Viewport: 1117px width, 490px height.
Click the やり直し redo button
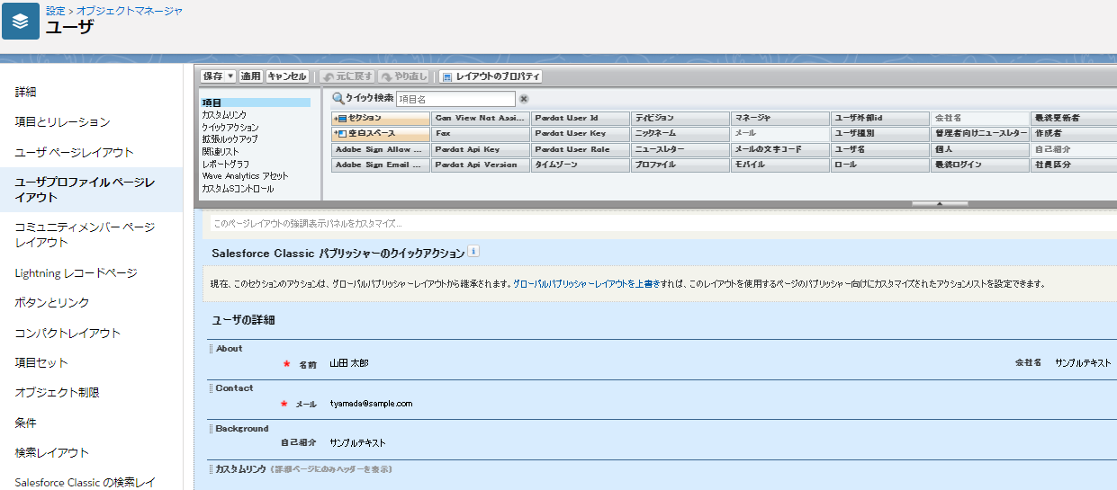tap(404, 76)
